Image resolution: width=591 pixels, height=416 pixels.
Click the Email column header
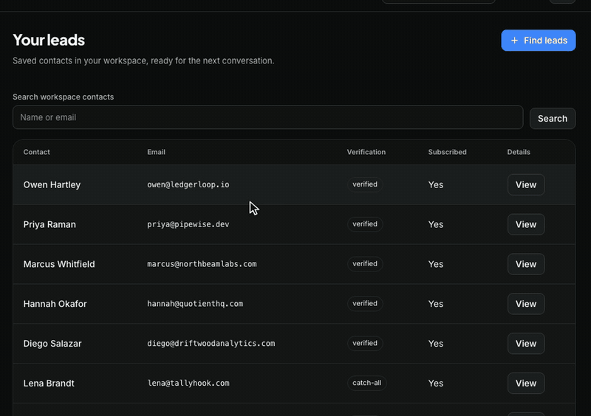coord(156,152)
